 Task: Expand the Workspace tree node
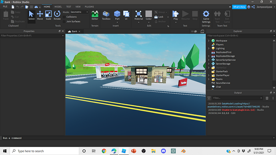[x=208, y=41]
